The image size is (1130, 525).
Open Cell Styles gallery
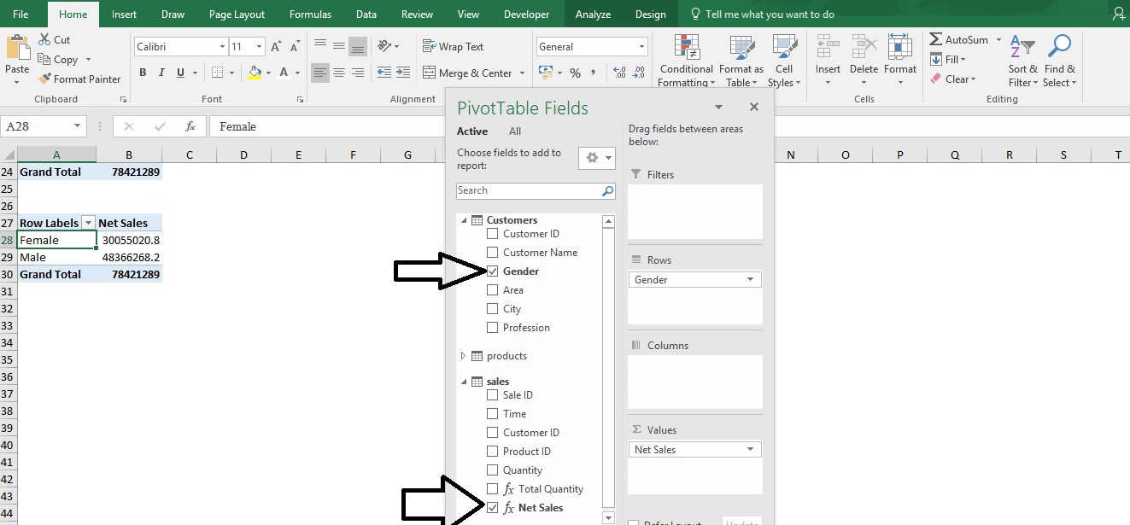tap(783, 61)
